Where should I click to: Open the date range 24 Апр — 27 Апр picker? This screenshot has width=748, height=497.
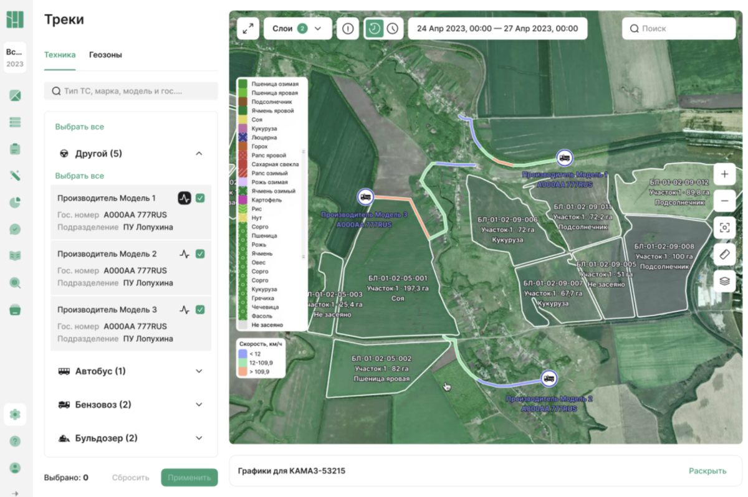(497, 28)
